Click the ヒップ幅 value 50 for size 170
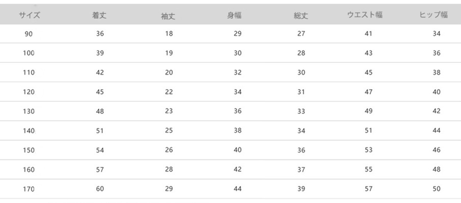 coord(437,189)
